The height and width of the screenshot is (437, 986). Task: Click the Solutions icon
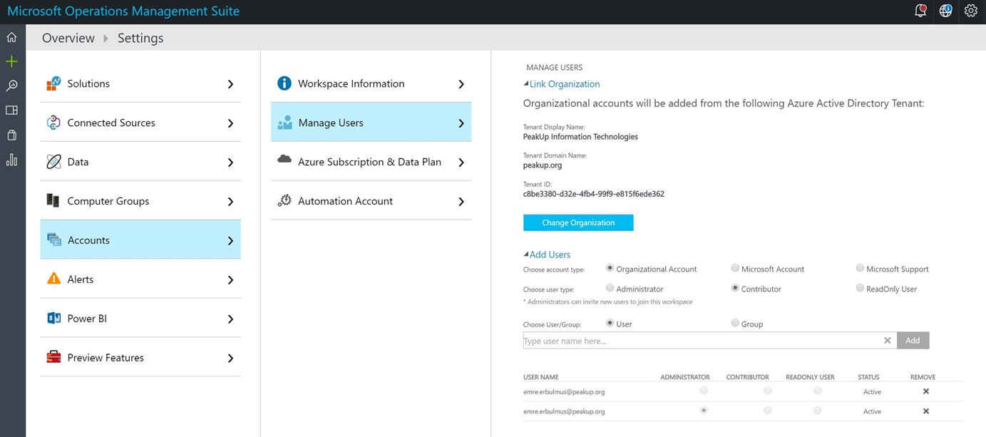click(53, 84)
